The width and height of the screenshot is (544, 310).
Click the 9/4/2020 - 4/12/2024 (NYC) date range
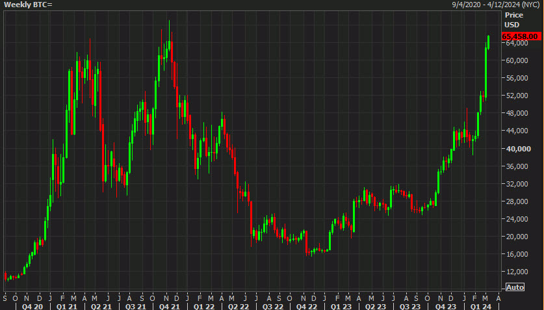pyautogui.click(x=495, y=5)
